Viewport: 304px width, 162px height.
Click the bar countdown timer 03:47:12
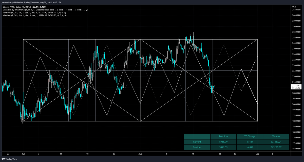[296, 88]
